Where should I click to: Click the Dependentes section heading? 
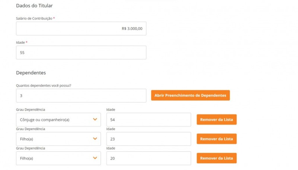click(x=31, y=73)
